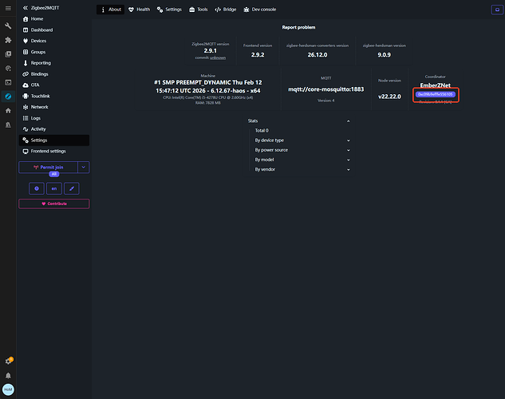Viewport: 505px width, 399px height.
Task: Click the Zigbee2MQTT version '2.9.1'
Action: coord(211,51)
